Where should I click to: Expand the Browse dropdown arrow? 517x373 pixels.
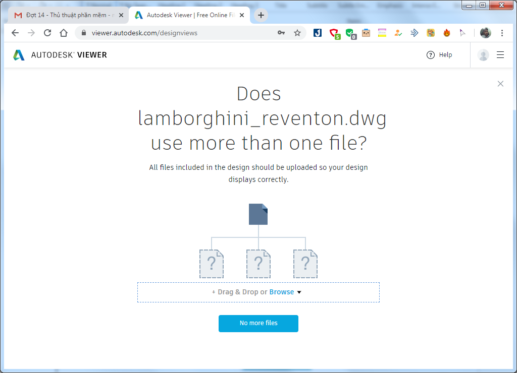pos(299,292)
